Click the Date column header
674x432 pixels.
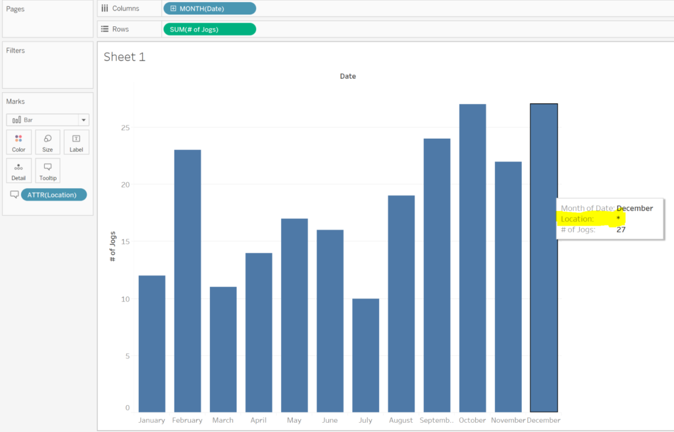(x=348, y=76)
